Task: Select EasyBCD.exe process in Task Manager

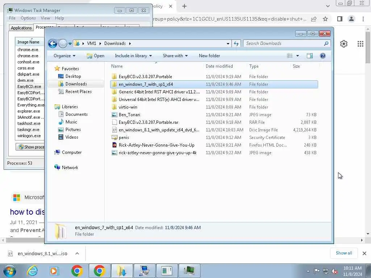Action: click(30, 87)
